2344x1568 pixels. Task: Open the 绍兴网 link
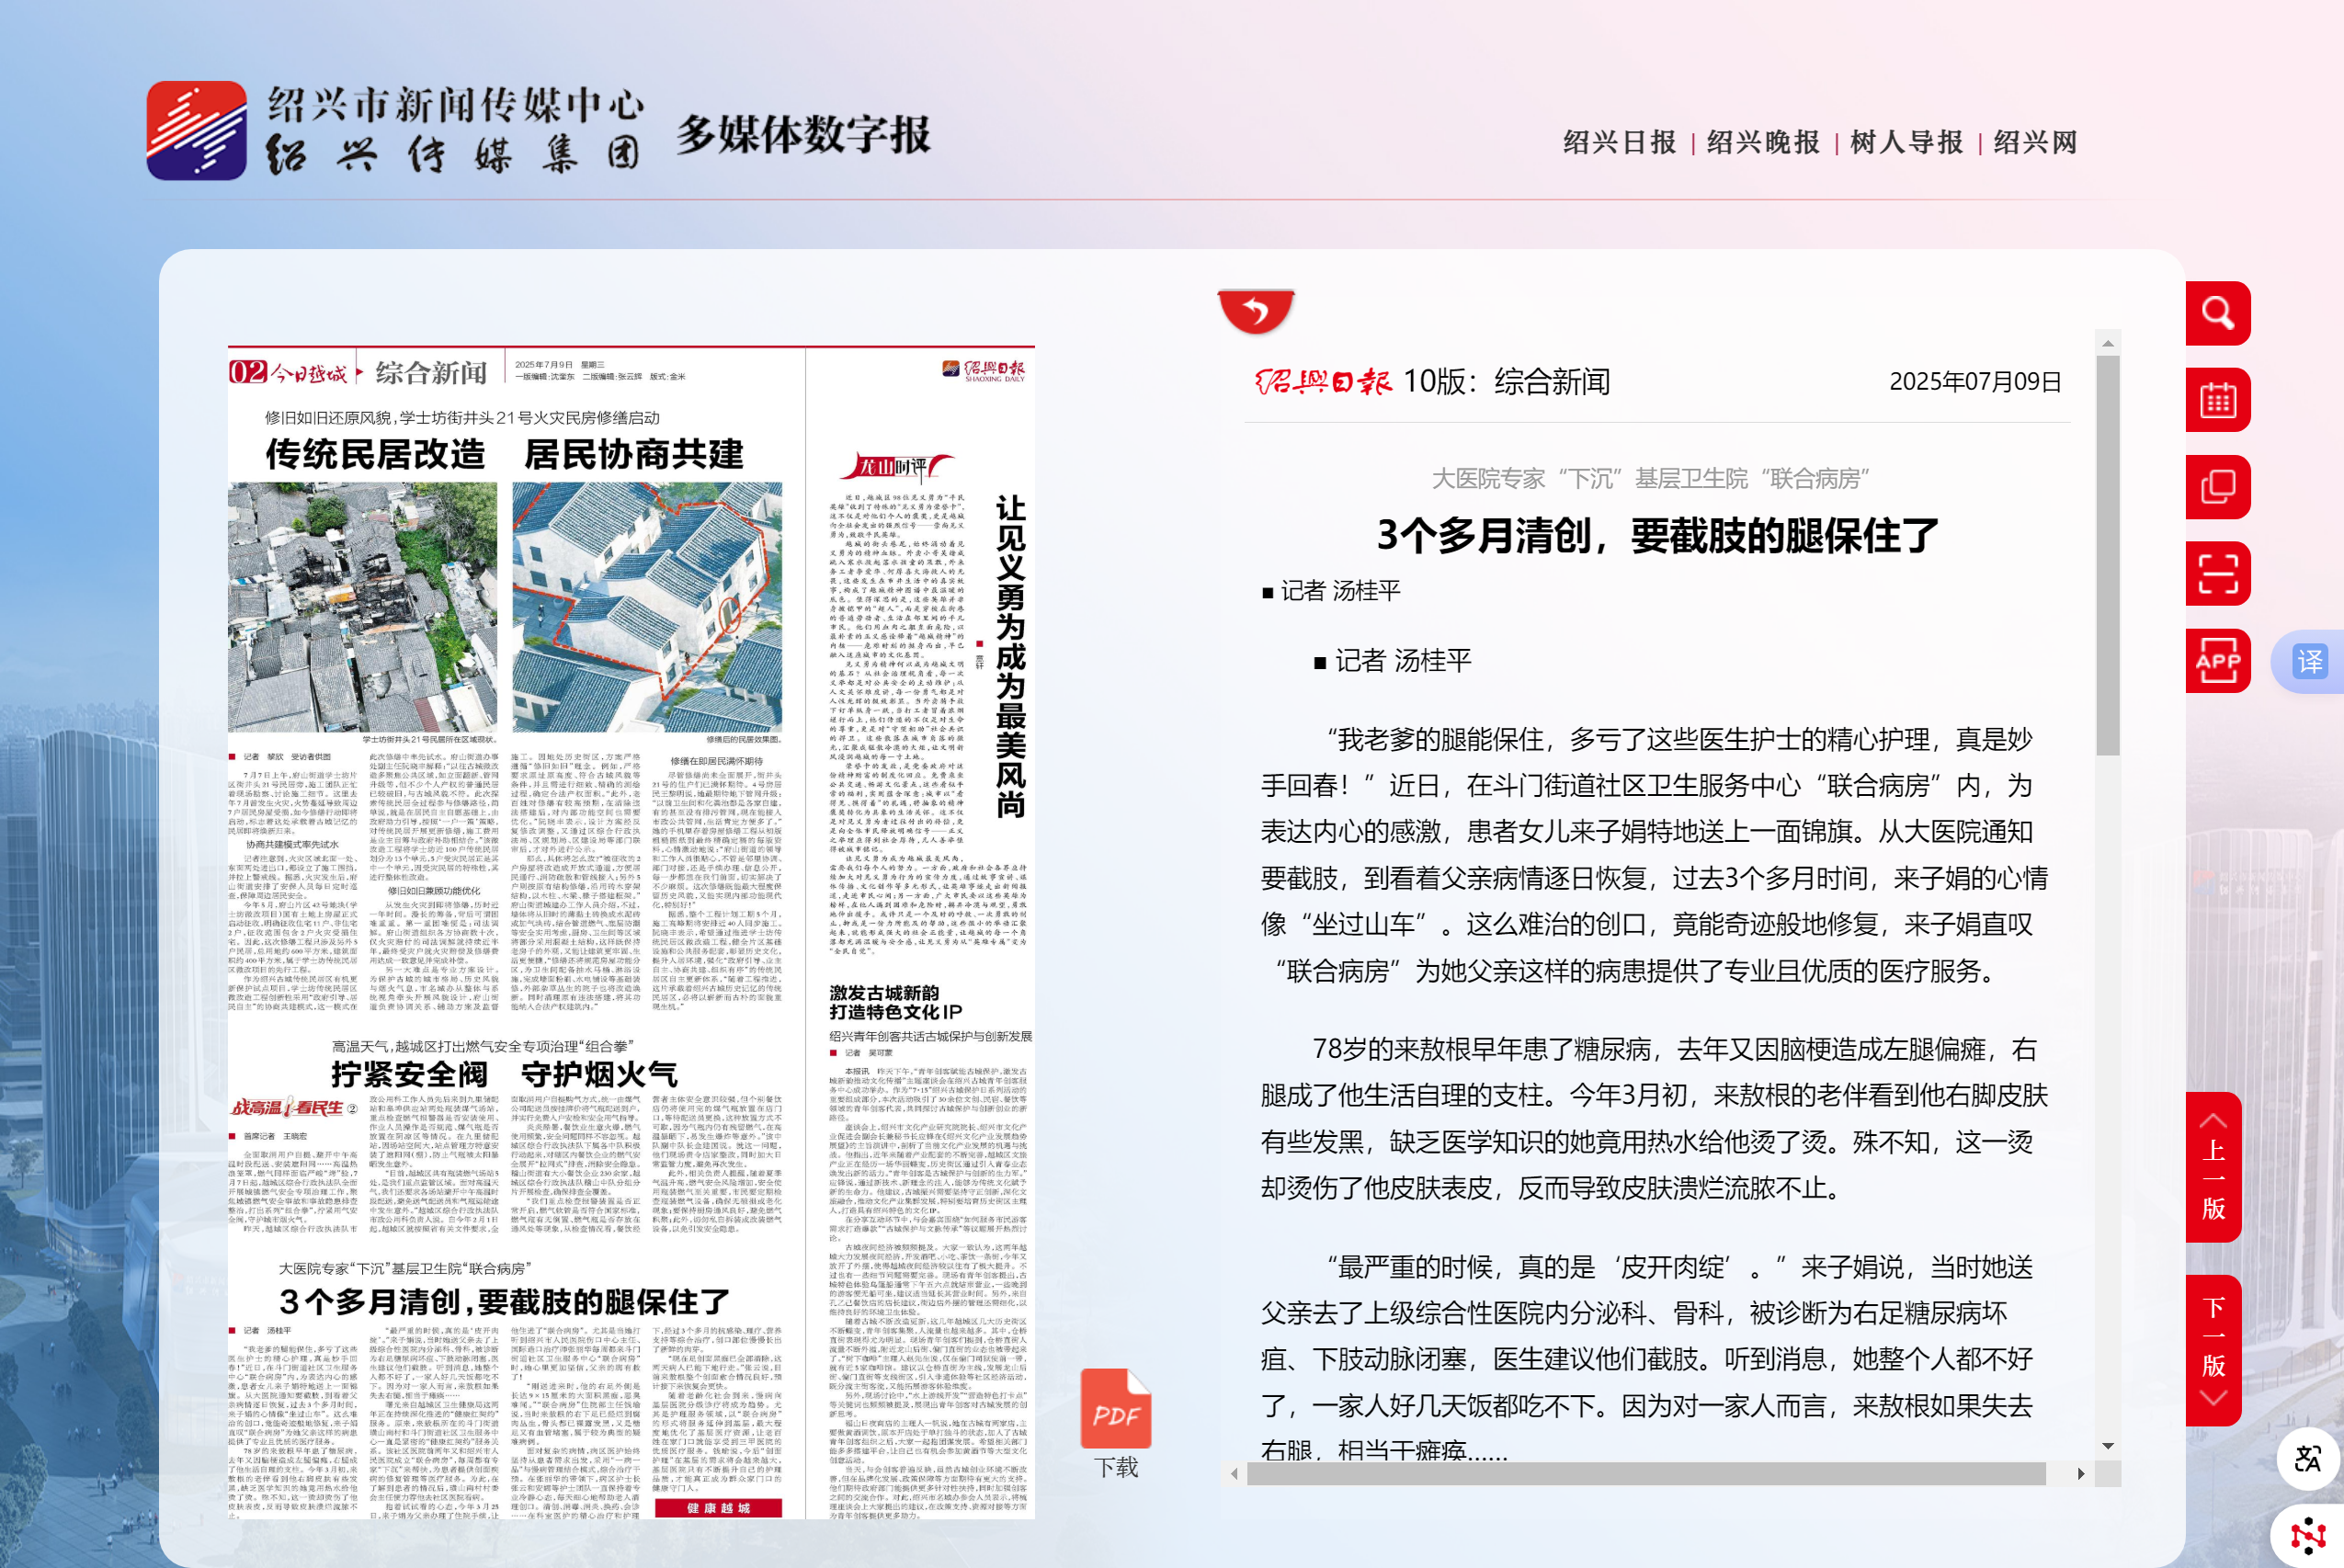click(2035, 142)
